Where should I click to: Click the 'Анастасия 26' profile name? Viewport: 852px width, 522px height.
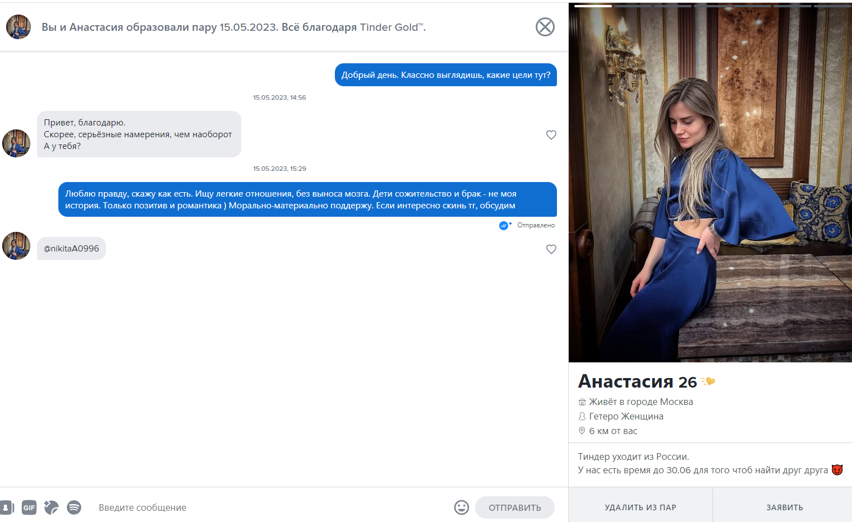coord(638,381)
